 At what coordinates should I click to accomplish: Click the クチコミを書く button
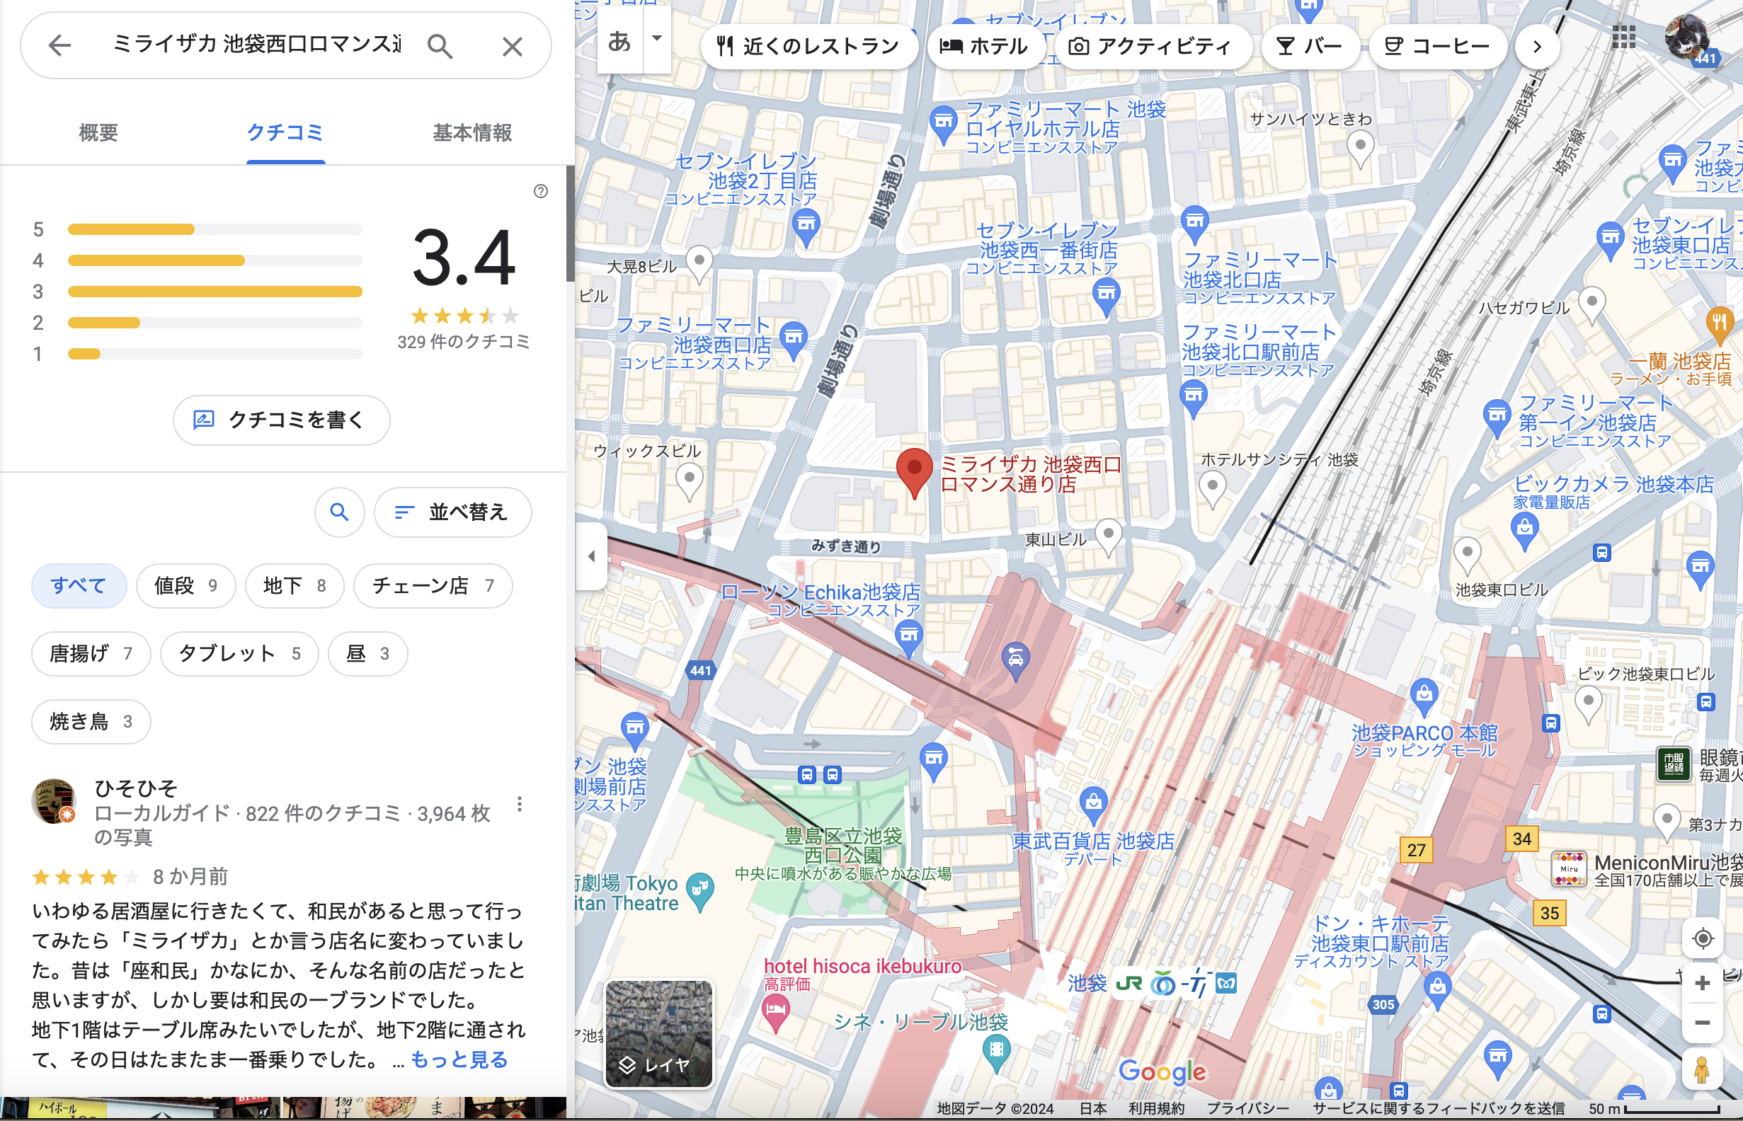(281, 420)
